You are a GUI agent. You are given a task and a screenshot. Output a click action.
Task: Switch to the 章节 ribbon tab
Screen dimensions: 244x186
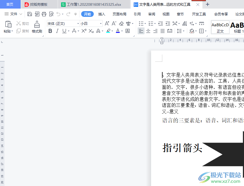point(180,14)
